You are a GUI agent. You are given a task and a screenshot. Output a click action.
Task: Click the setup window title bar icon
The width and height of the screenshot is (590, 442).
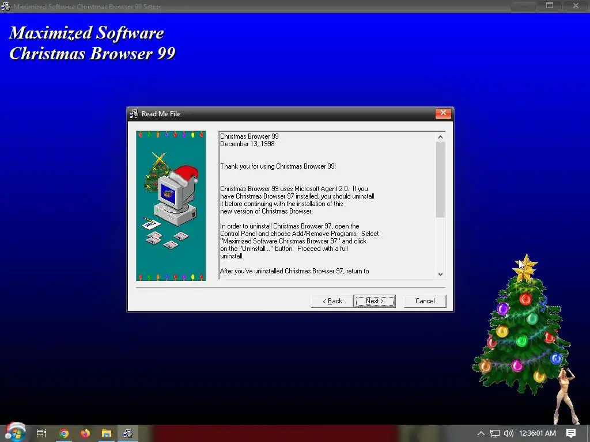[x=5, y=6]
